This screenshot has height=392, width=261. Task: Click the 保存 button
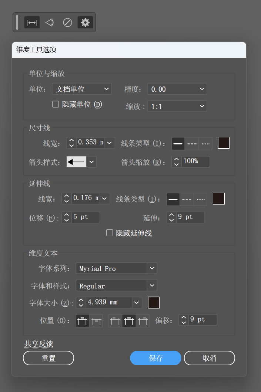pyautogui.click(x=155, y=358)
